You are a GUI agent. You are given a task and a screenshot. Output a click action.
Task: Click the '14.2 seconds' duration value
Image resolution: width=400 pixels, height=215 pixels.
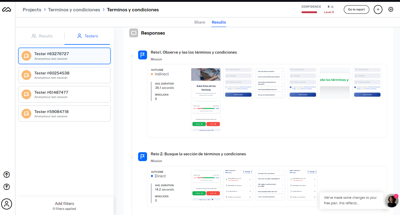coord(165,189)
